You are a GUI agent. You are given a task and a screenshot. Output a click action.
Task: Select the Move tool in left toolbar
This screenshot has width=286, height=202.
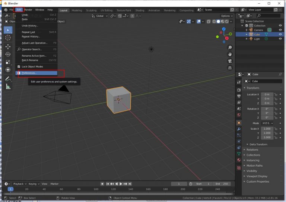(x=8, y=47)
